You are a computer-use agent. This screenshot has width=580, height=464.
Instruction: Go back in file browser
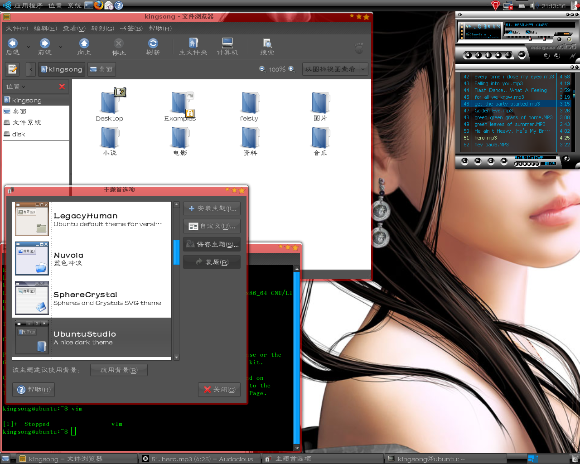point(13,46)
